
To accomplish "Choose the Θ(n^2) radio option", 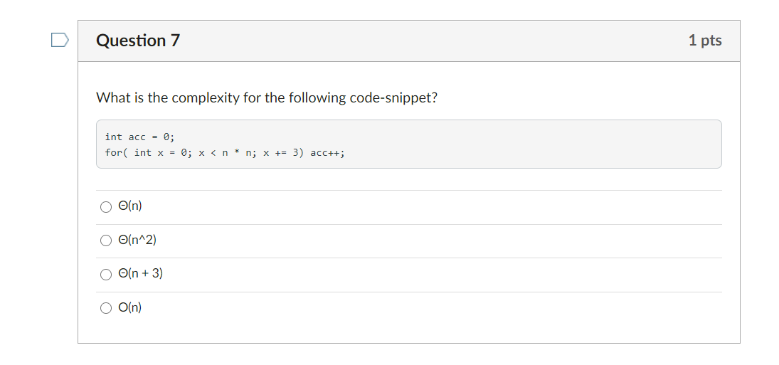I will [x=106, y=241].
